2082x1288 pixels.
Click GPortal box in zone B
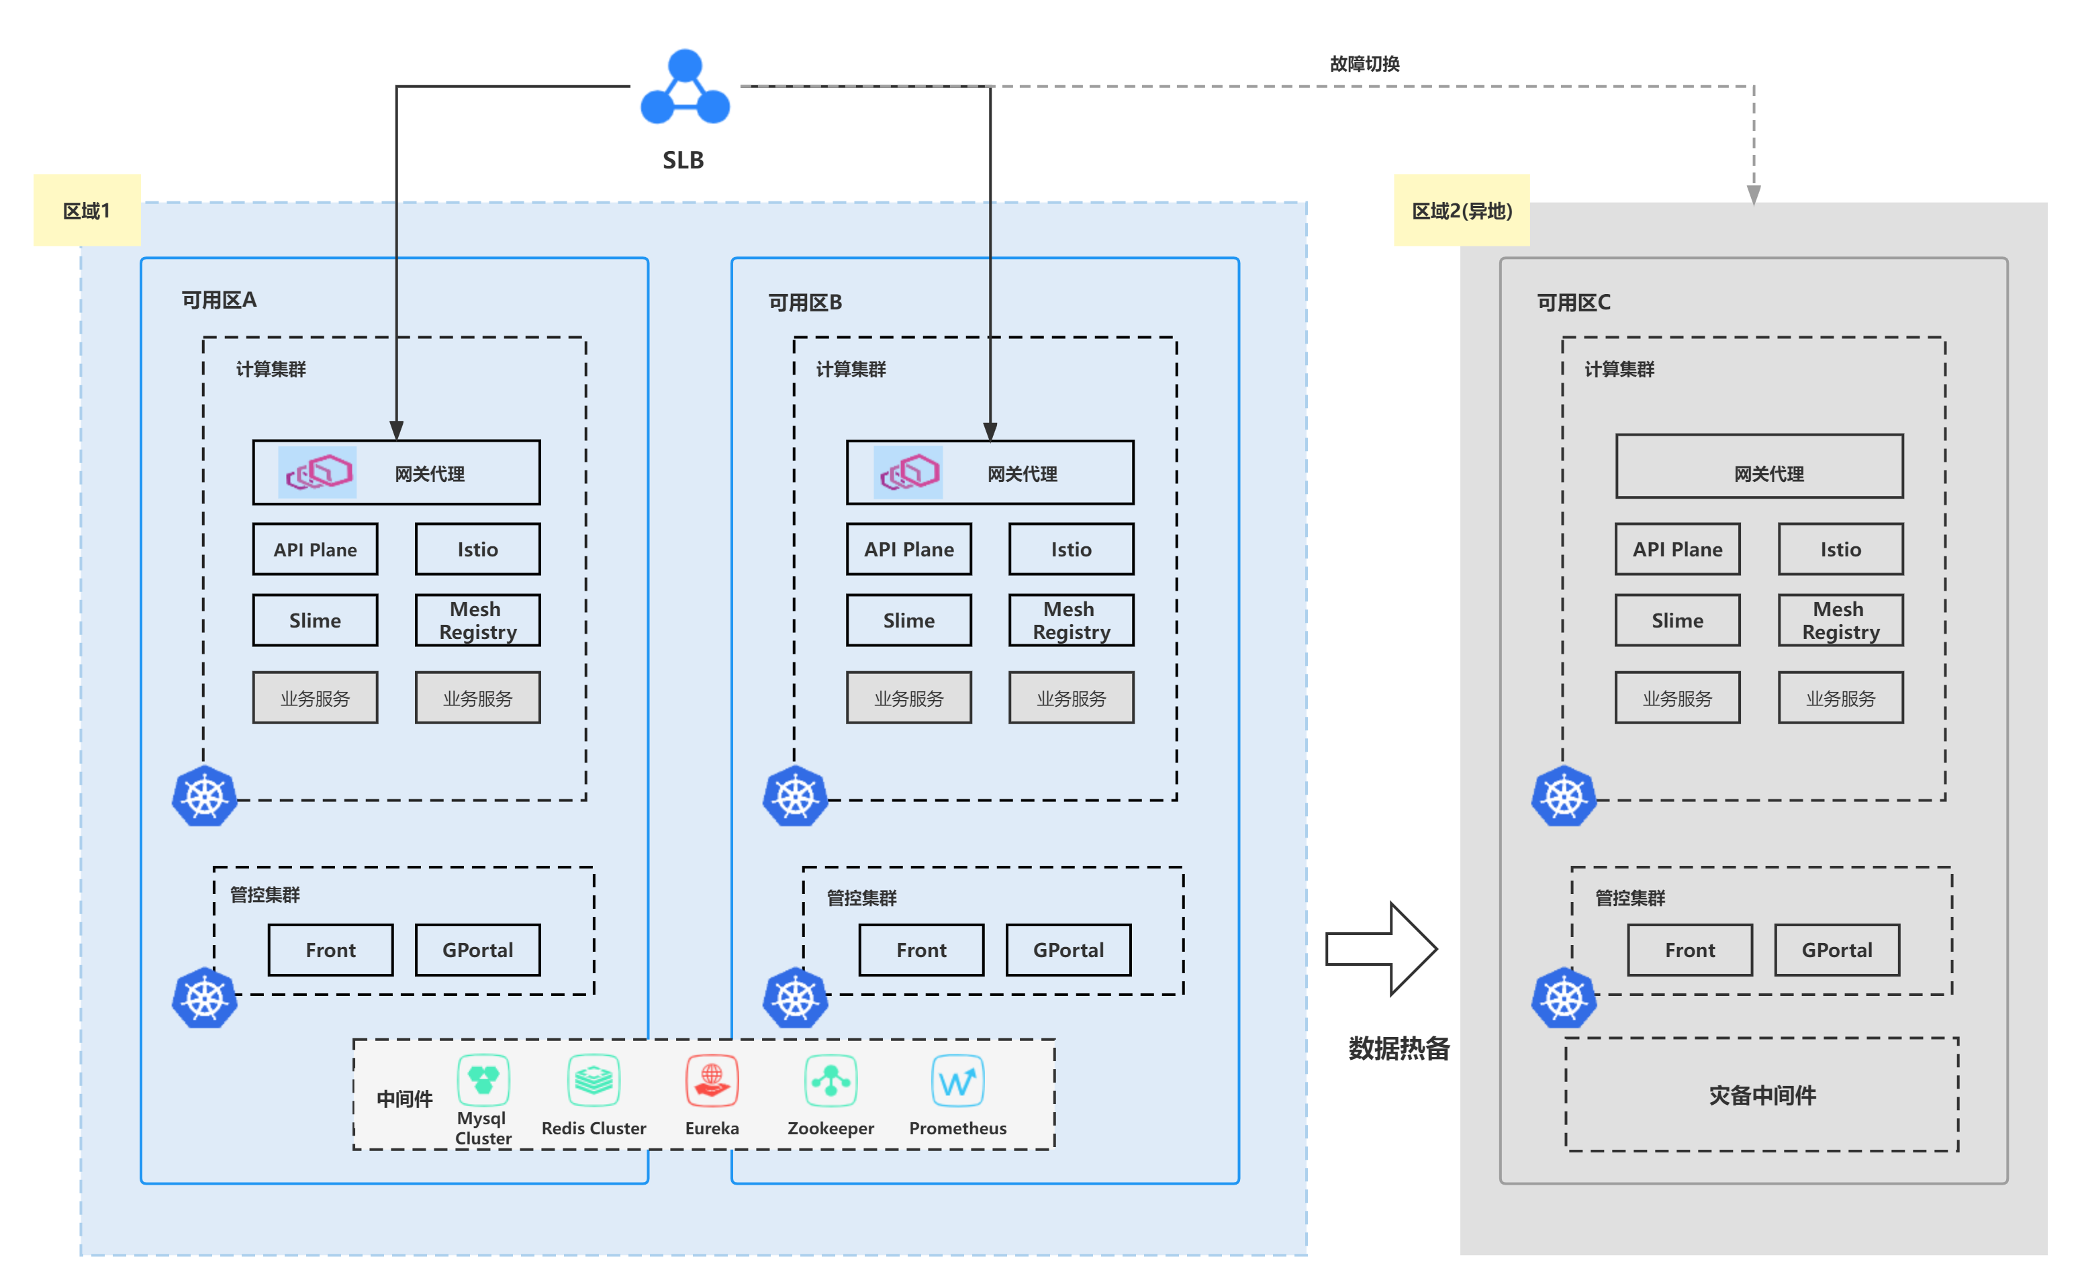pyautogui.click(x=1069, y=950)
